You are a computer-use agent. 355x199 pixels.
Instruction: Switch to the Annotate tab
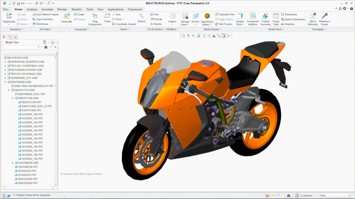click(x=47, y=9)
